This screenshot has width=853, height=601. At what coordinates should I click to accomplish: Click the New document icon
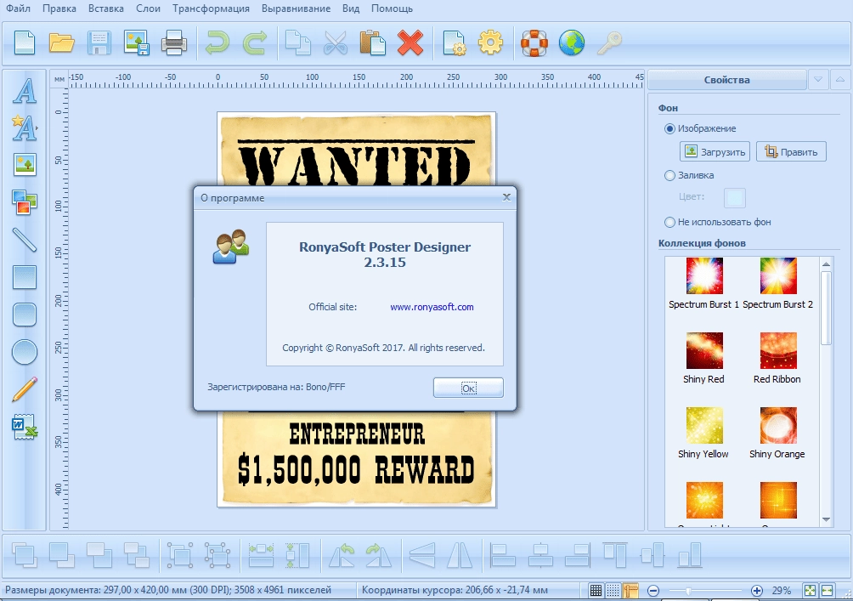(25, 43)
